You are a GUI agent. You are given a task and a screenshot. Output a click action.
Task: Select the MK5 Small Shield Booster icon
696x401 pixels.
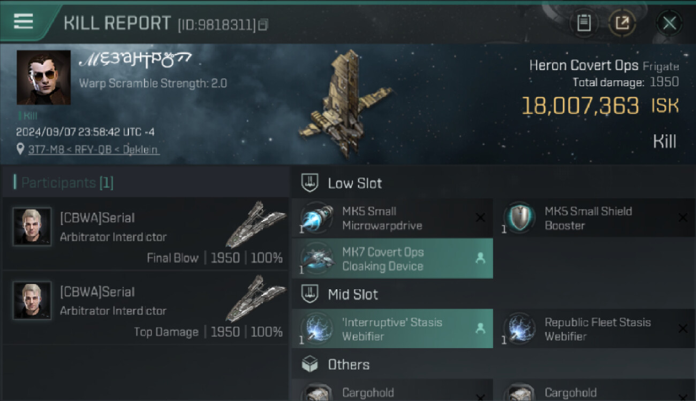(519, 218)
